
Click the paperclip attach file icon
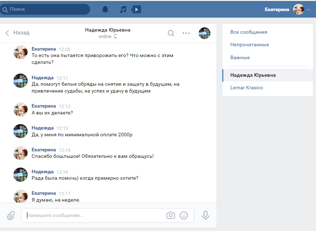(x=11, y=215)
